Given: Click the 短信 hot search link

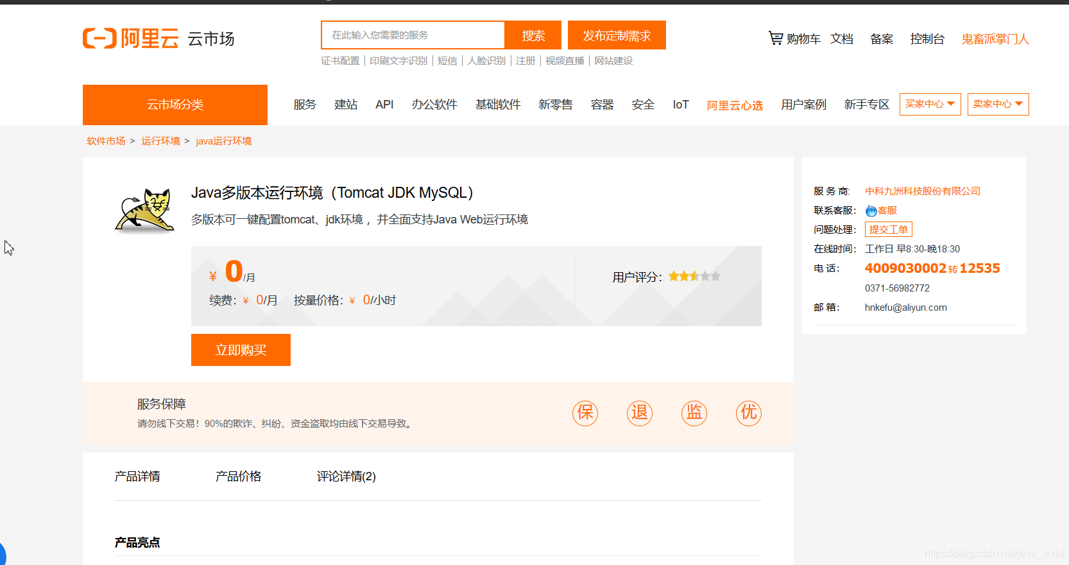Looking at the screenshot, I should (447, 61).
